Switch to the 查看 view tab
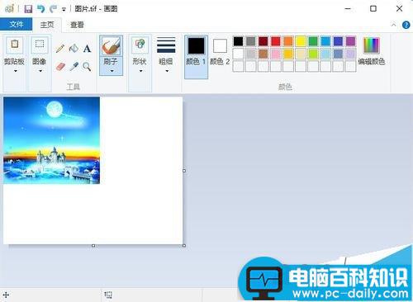 click(77, 25)
